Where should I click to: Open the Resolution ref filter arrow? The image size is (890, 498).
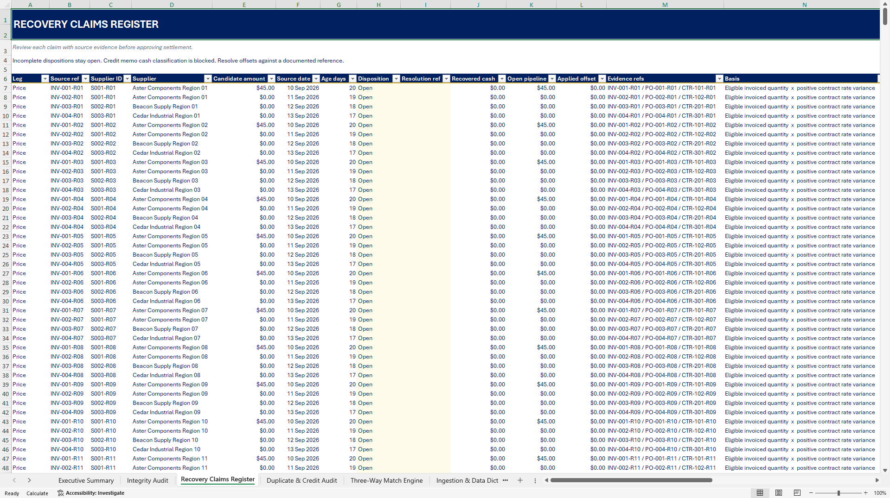446,79
